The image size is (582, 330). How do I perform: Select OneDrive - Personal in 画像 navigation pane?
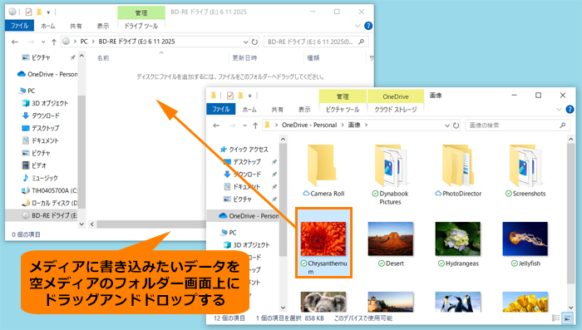(249, 215)
